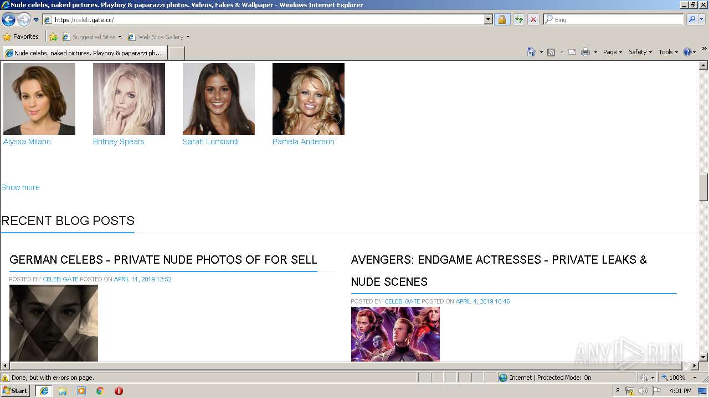View the security lock report icon
This screenshot has height=398, width=709.
[x=502, y=19]
